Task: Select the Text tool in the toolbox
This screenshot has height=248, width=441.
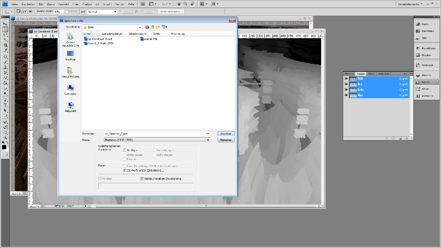Action: click(6, 105)
